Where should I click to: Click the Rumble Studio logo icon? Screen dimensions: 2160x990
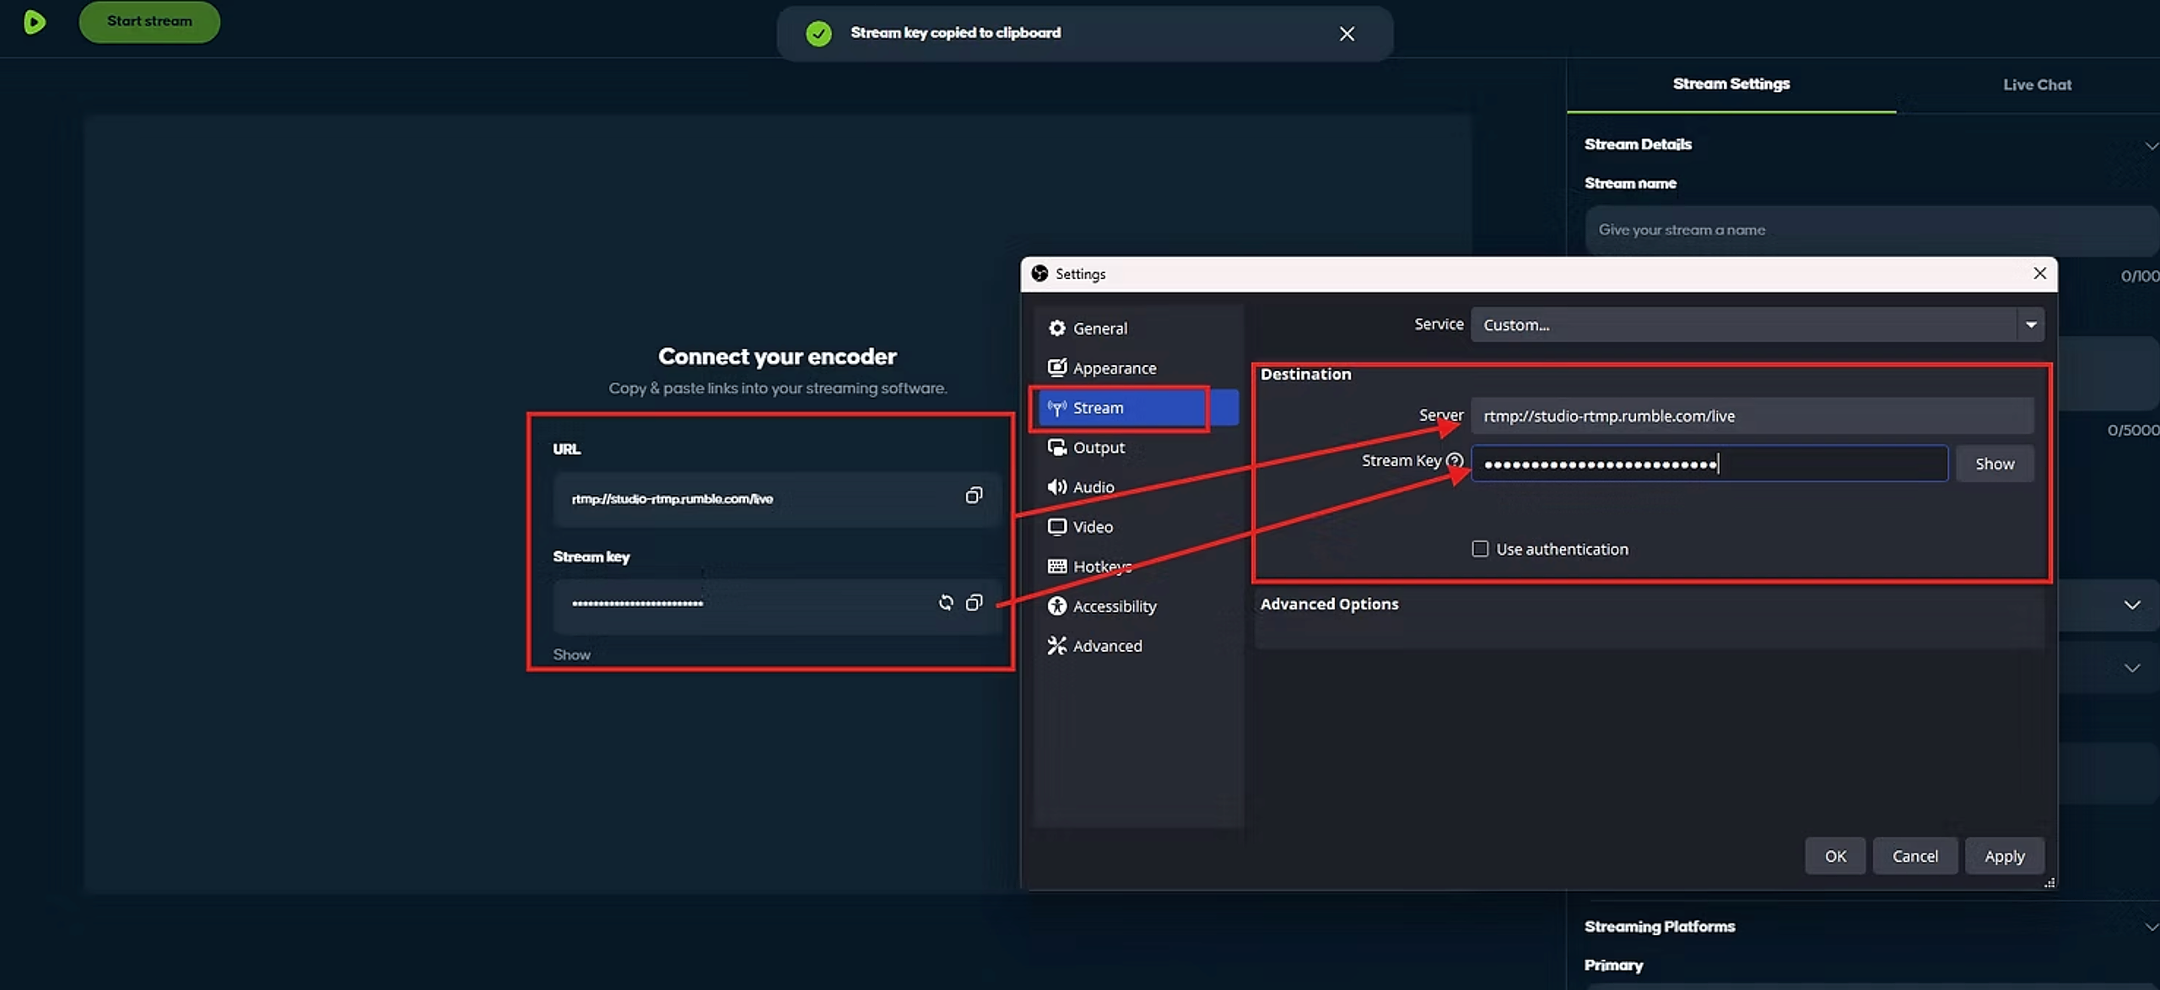(x=35, y=22)
